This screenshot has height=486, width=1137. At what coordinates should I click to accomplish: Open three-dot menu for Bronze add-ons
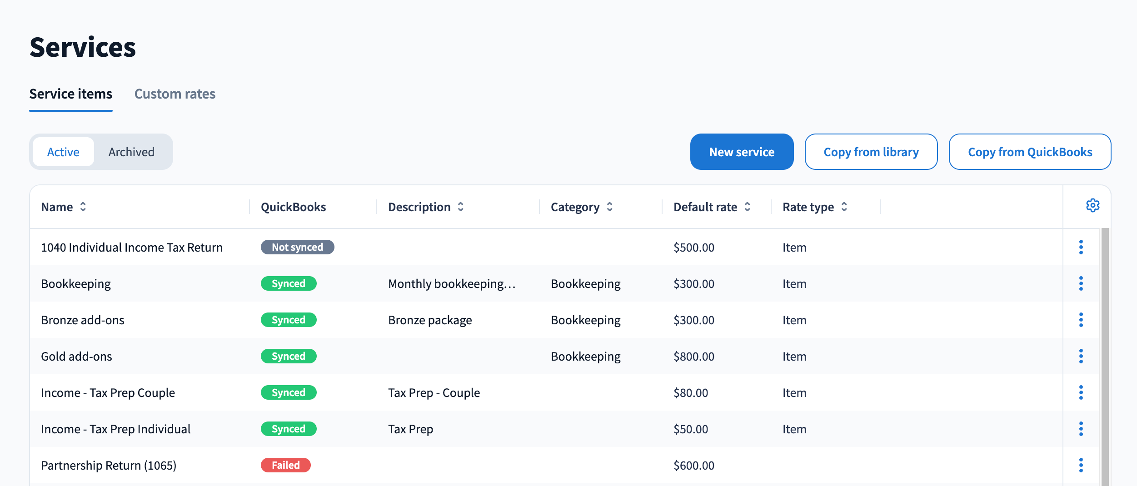tap(1081, 320)
